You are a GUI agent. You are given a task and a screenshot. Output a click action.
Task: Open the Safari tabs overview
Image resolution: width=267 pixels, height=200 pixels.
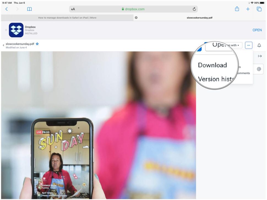(259, 9)
